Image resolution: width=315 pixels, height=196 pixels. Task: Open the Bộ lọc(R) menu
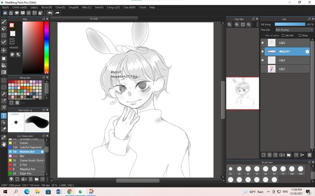tap(47, 7)
